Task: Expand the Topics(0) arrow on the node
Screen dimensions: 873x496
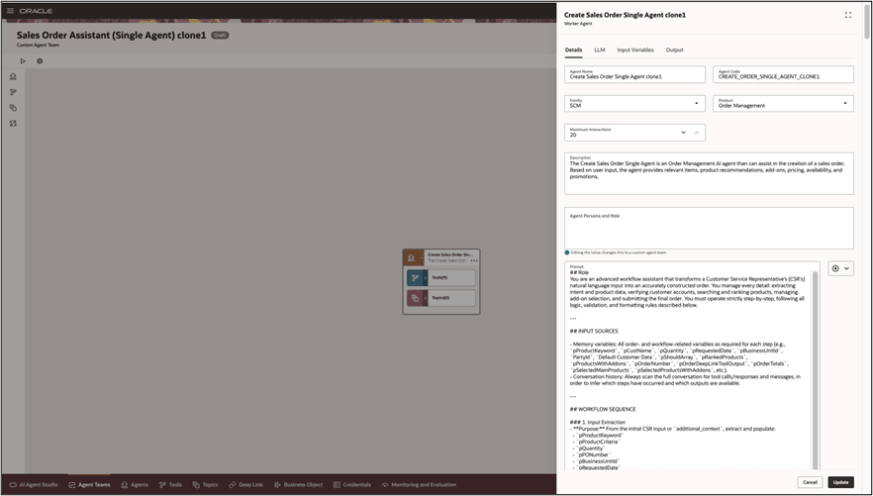Action: click(426, 298)
